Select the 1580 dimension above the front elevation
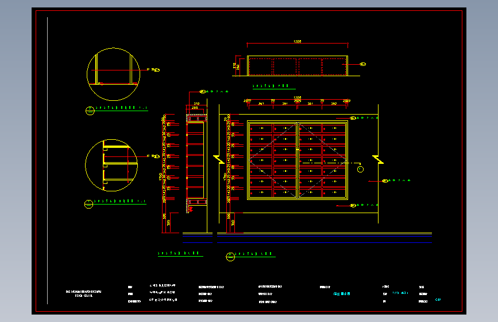 (x=298, y=97)
